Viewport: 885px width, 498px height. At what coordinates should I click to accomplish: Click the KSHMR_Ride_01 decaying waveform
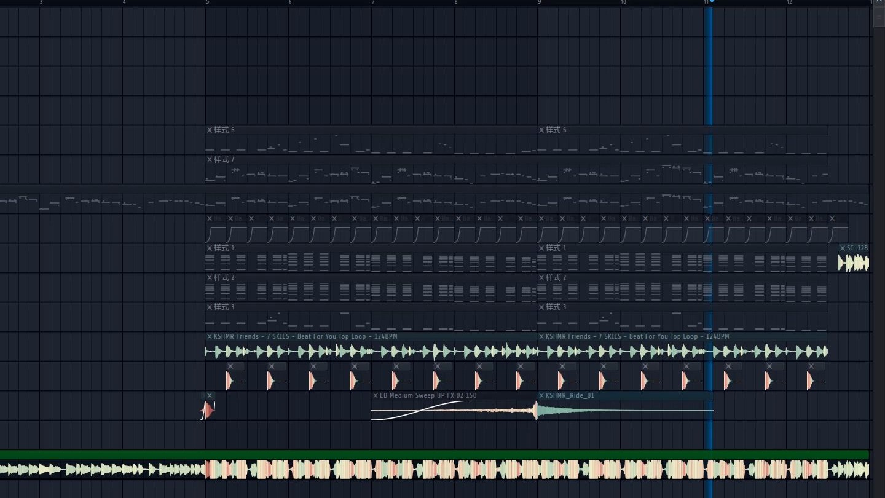pyautogui.click(x=624, y=410)
